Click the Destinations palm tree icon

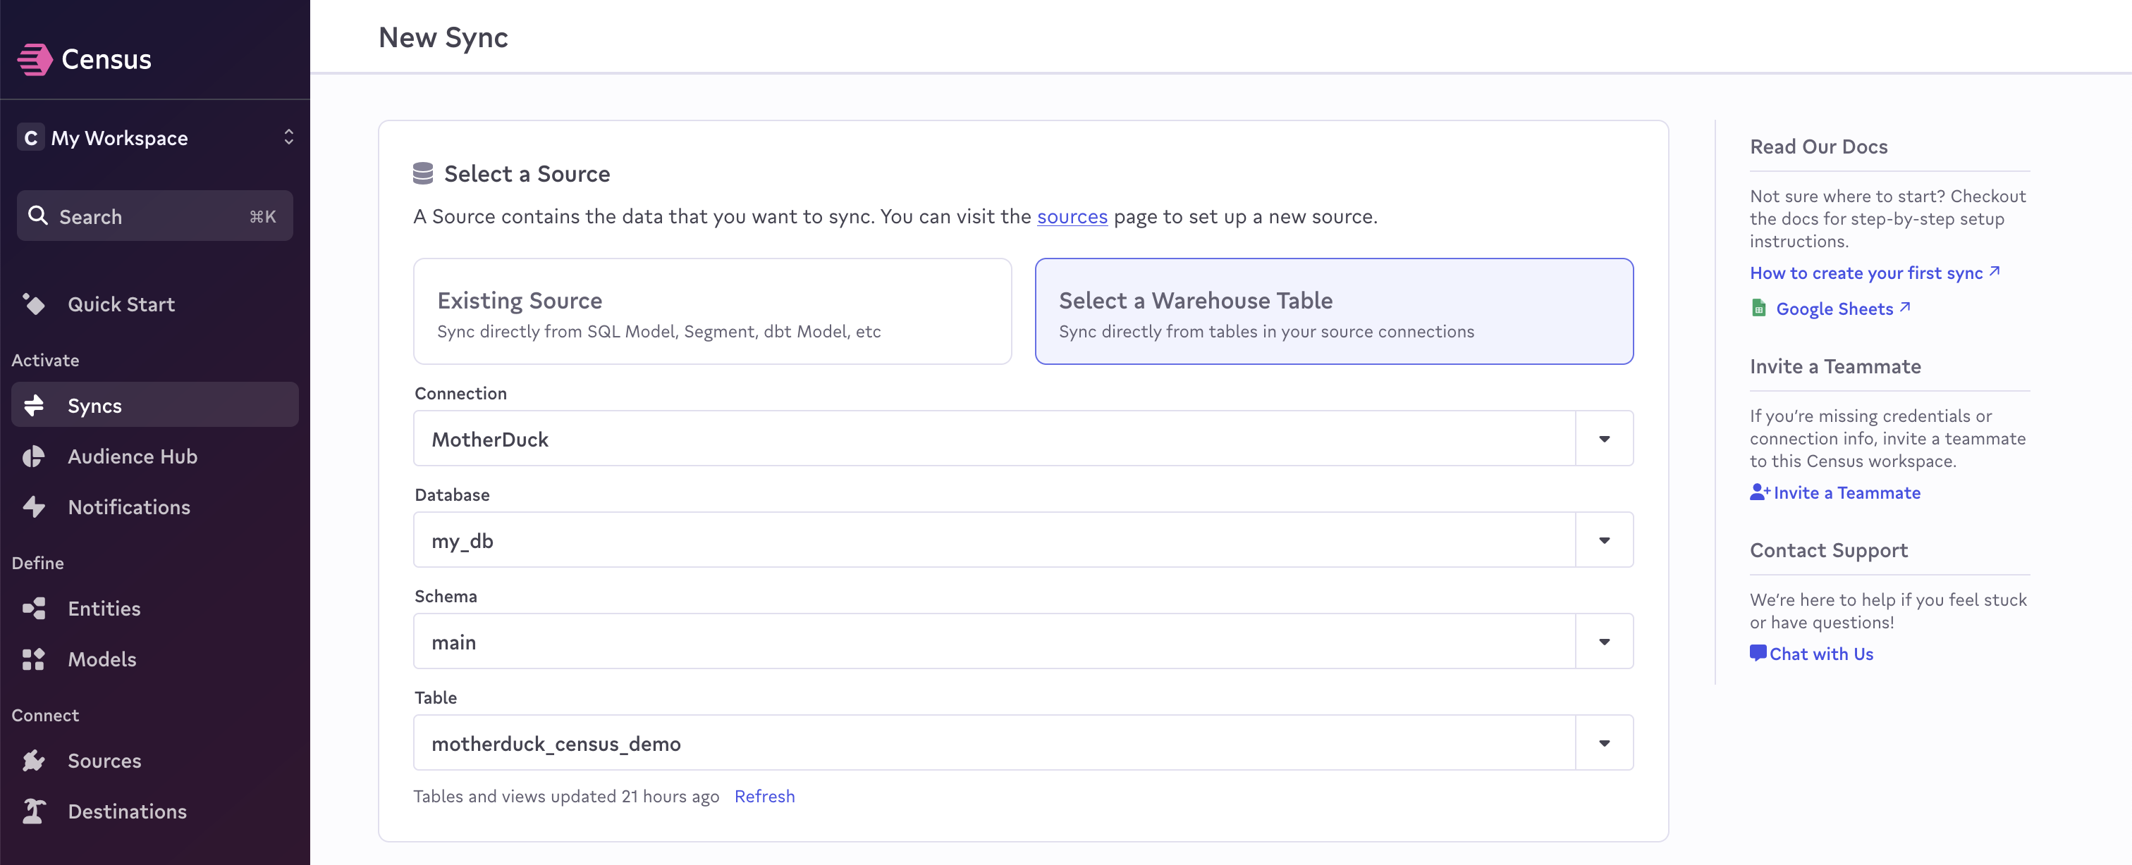34,811
